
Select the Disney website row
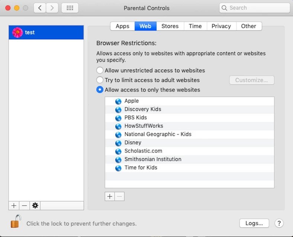click(x=190, y=143)
